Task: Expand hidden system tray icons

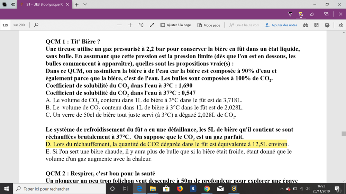Action: (x=282, y=189)
